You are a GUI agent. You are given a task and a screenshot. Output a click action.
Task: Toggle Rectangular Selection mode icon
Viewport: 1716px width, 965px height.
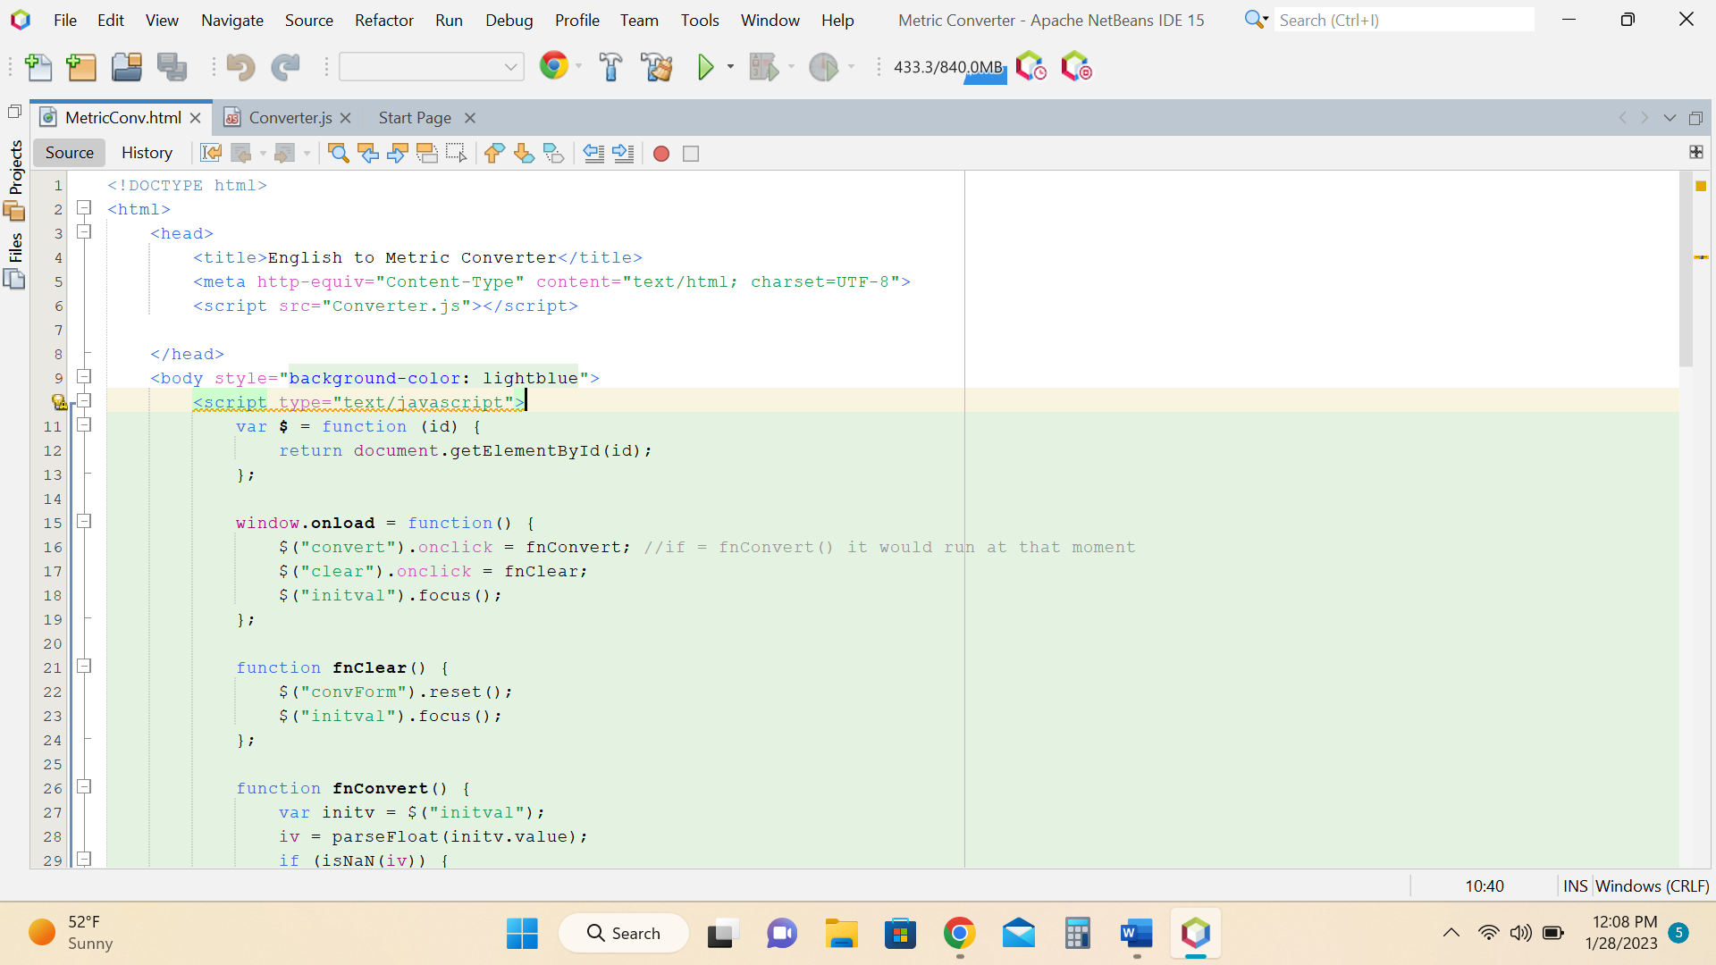click(x=457, y=154)
